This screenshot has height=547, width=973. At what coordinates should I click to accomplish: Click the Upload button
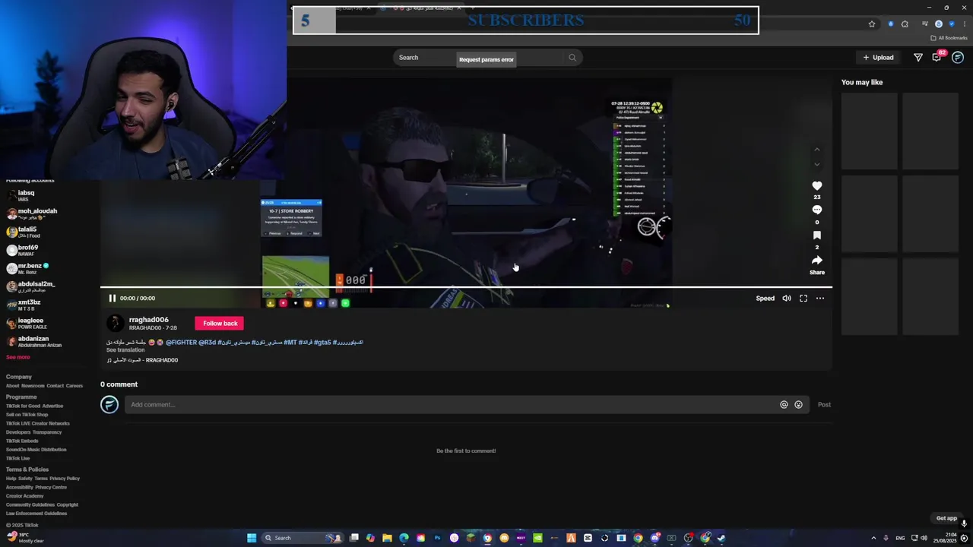pos(878,58)
